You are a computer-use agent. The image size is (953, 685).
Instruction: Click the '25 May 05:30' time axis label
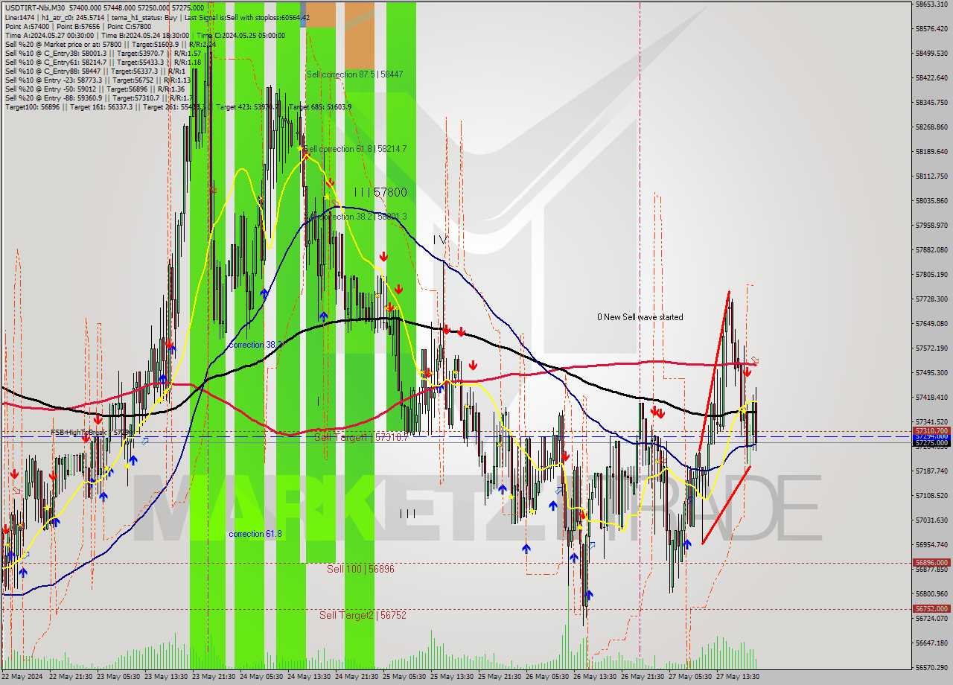pos(405,677)
